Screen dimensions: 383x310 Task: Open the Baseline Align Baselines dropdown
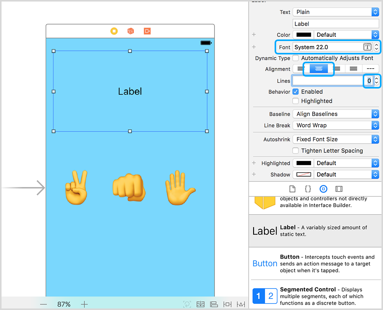(x=336, y=114)
